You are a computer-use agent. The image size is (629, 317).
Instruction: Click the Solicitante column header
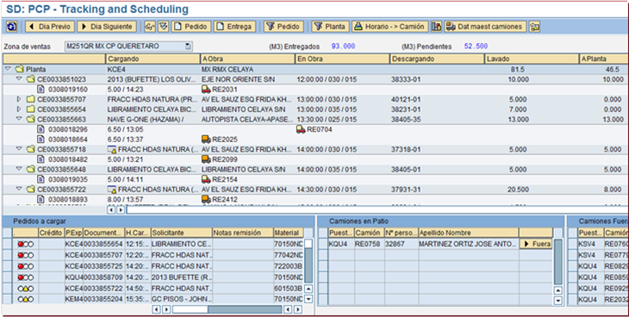click(181, 233)
